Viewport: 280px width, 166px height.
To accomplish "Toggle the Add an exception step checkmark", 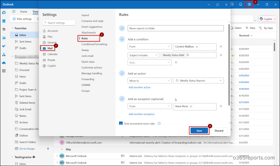I will [122, 99].
